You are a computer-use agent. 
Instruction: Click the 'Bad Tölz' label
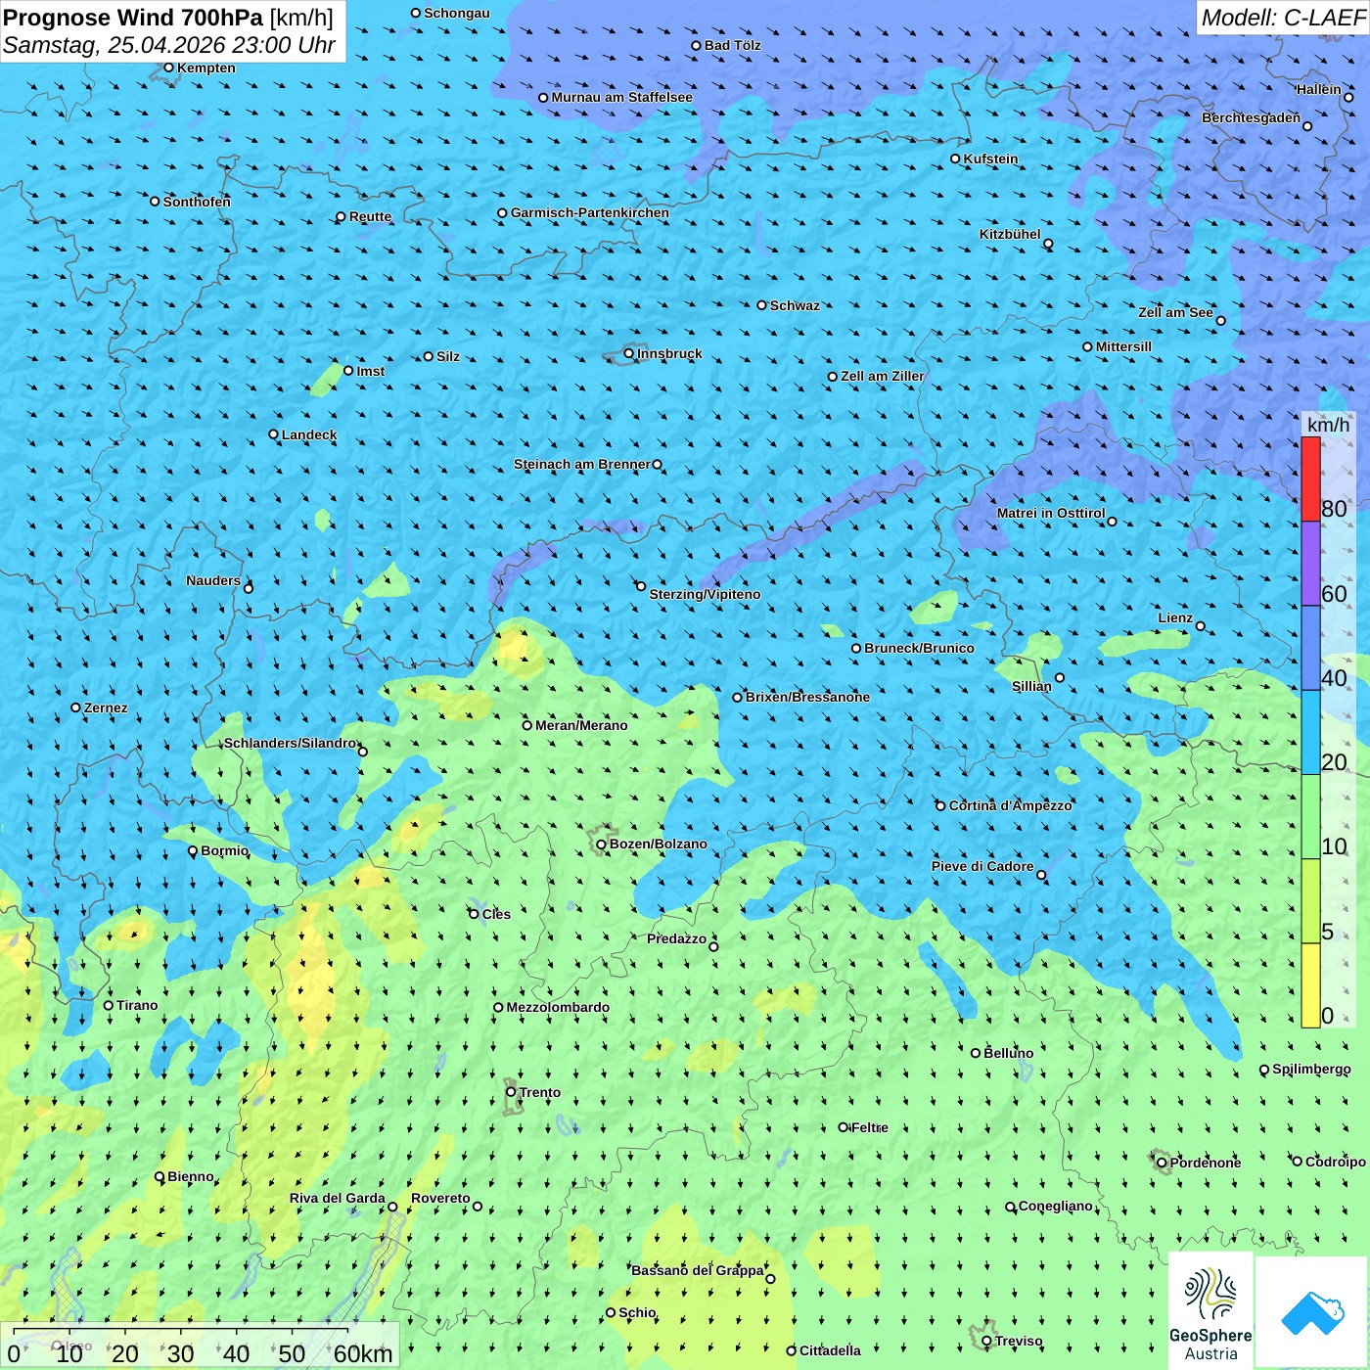pyautogui.click(x=733, y=45)
